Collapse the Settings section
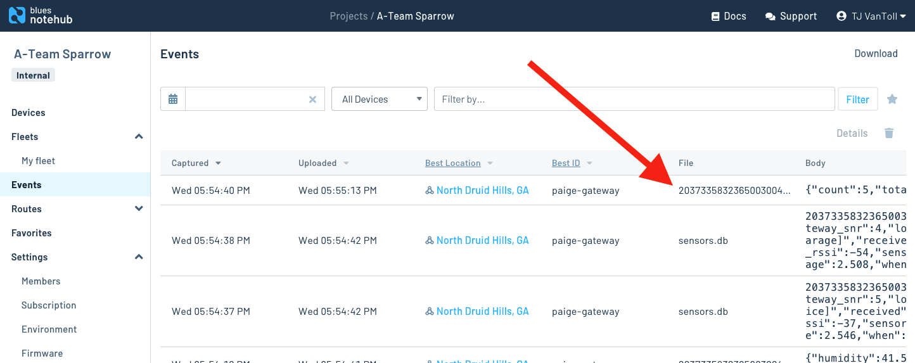The height and width of the screenshot is (363, 915). click(x=139, y=257)
